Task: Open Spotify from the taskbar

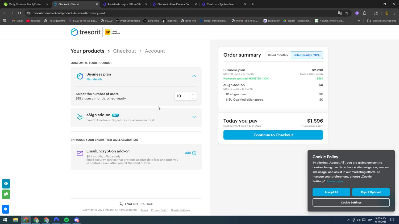Action: click(x=66, y=220)
